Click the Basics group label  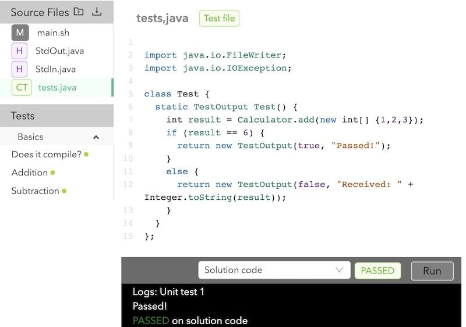pyautogui.click(x=30, y=137)
